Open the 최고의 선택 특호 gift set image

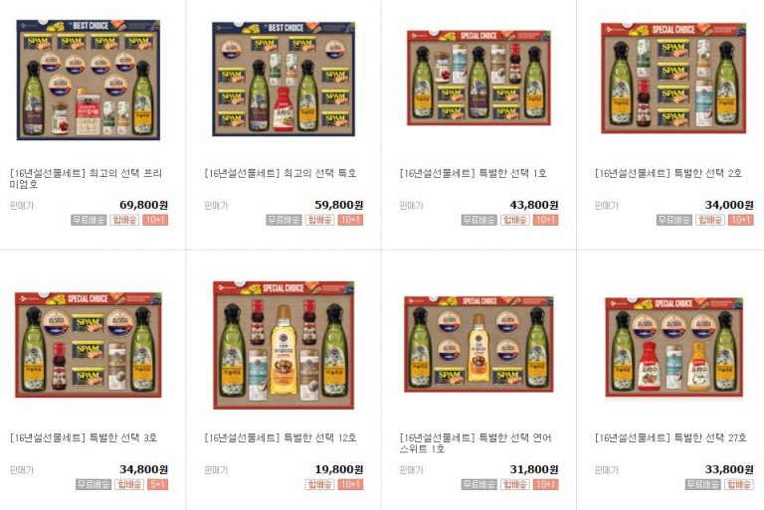(284, 79)
